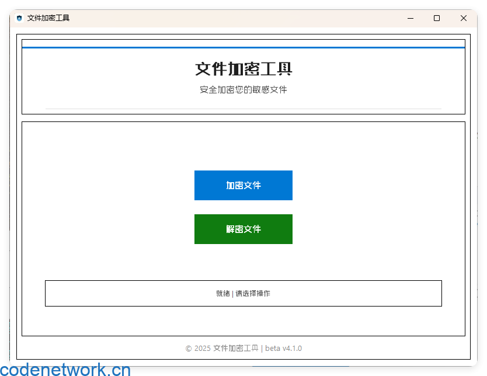Minimize the encryption tool window

tap(410, 18)
